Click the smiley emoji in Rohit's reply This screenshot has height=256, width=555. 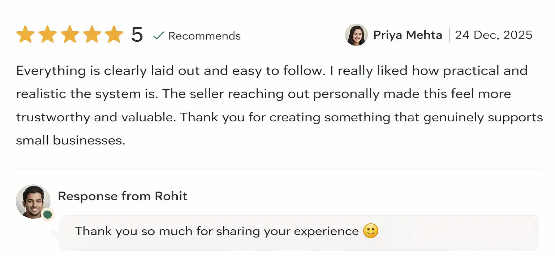click(x=370, y=231)
